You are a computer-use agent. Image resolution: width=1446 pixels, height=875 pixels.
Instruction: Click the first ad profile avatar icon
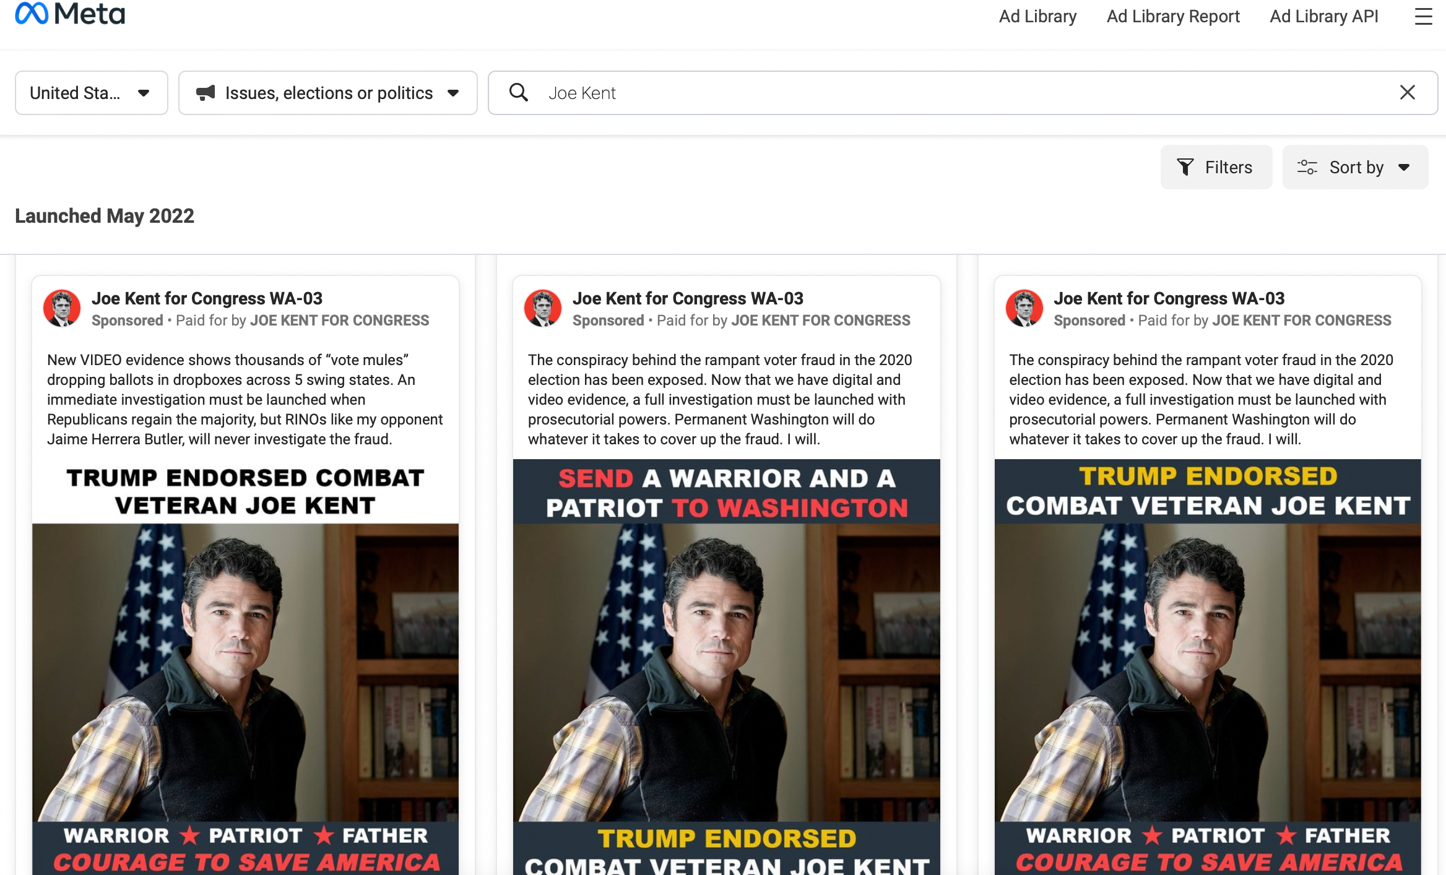62,308
